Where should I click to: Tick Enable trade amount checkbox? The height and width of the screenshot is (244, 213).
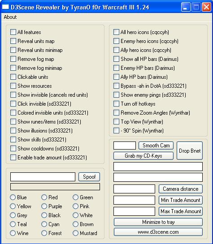coord(13,157)
